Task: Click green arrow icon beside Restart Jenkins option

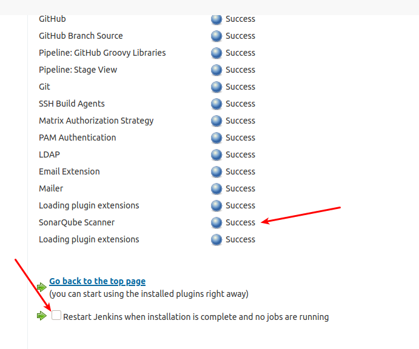Action: [x=41, y=316]
